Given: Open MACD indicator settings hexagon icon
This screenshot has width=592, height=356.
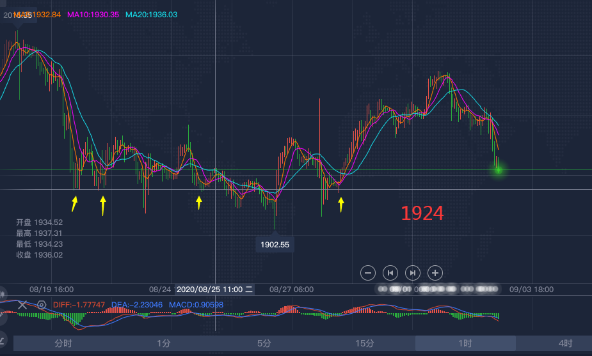Looking at the screenshot, I should (42, 305).
